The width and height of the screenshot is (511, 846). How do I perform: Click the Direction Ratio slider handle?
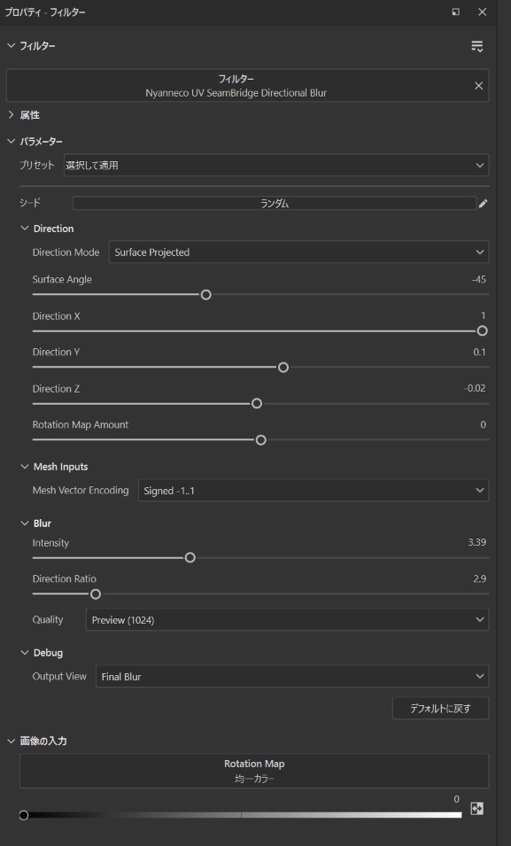[96, 594]
